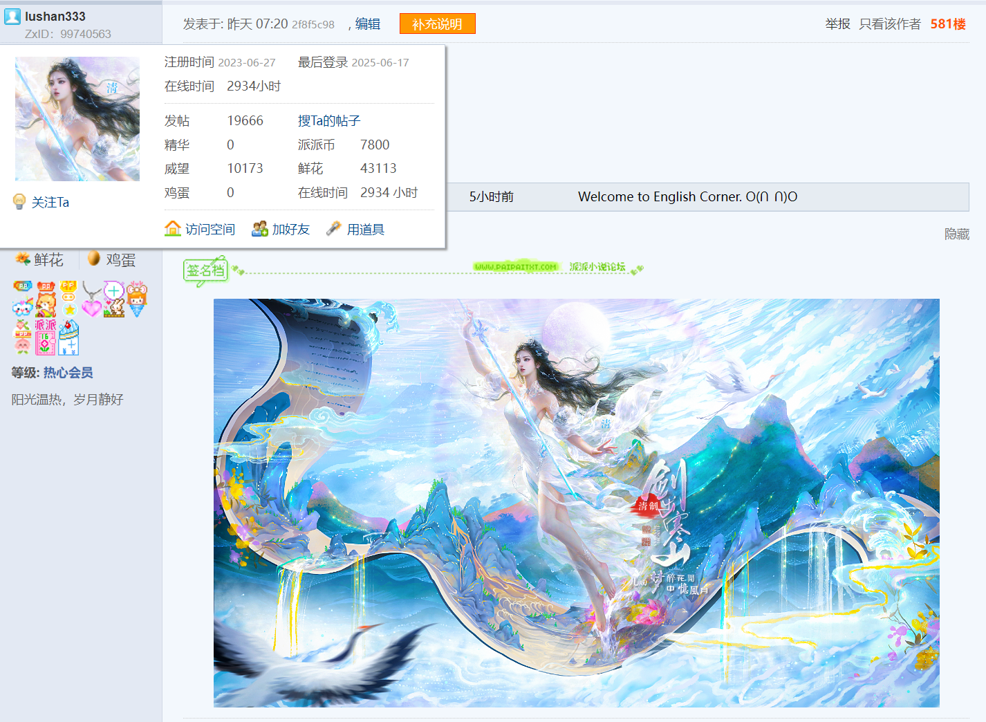Click the rabbit speech-bubble medal
The height and width of the screenshot is (722, 986).
pyautogui.click(x=114, y=299)
